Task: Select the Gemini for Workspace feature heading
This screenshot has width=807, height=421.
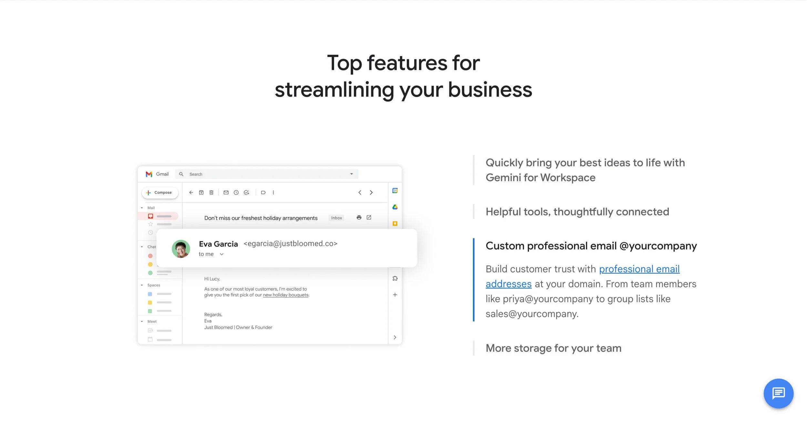Action: 585,170
